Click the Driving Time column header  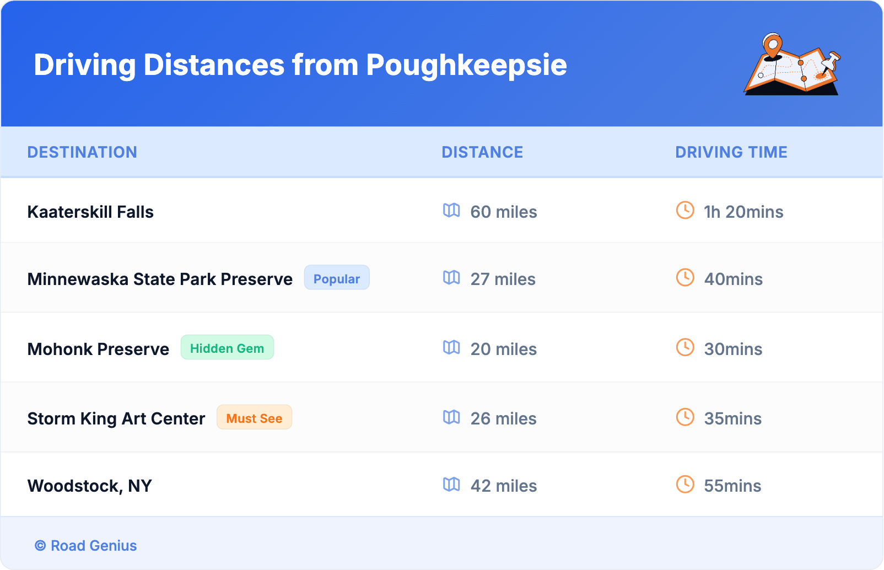click(731, 152)
